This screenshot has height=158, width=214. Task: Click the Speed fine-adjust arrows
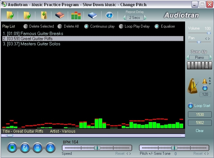click(129, 154)
